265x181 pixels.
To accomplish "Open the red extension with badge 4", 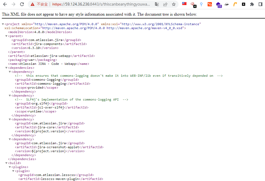I will 193,4.
